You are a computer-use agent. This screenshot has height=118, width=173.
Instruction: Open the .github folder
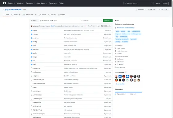(x=35, y=30)
